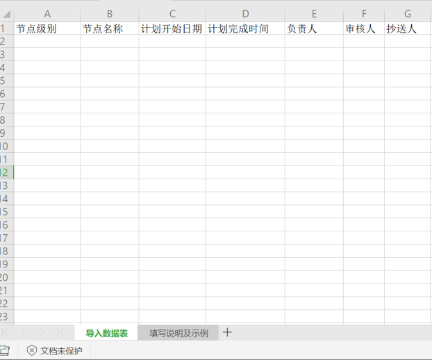
Task: Select column E header
Action: click(314, 14)
